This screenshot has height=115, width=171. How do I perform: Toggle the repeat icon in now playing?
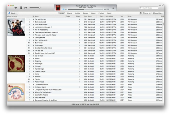63,9
